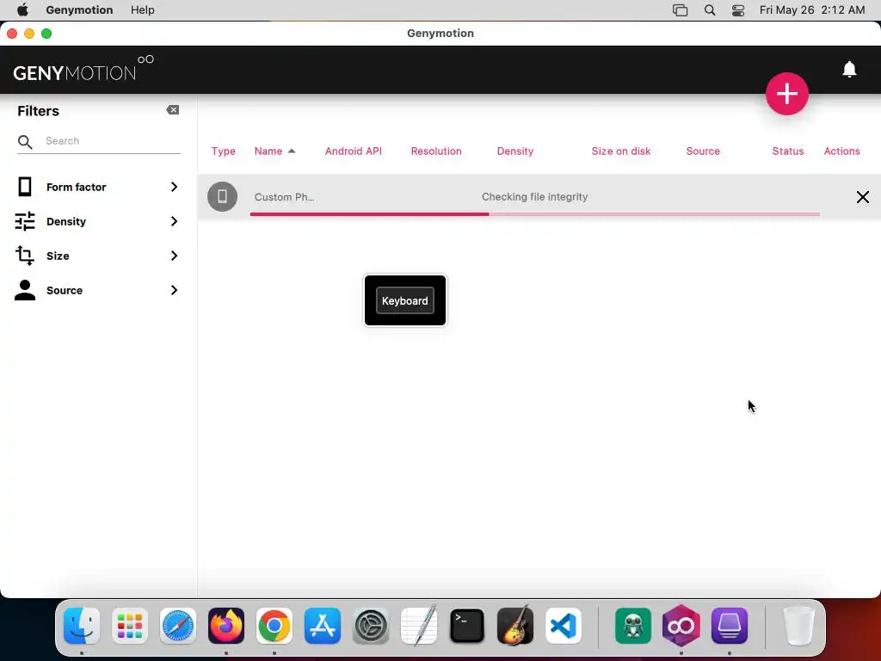
Task: Open TextEdit from the dock
Action: point(419,626)
